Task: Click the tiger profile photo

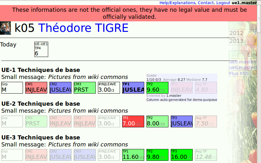Action: [x=5, y=28]
